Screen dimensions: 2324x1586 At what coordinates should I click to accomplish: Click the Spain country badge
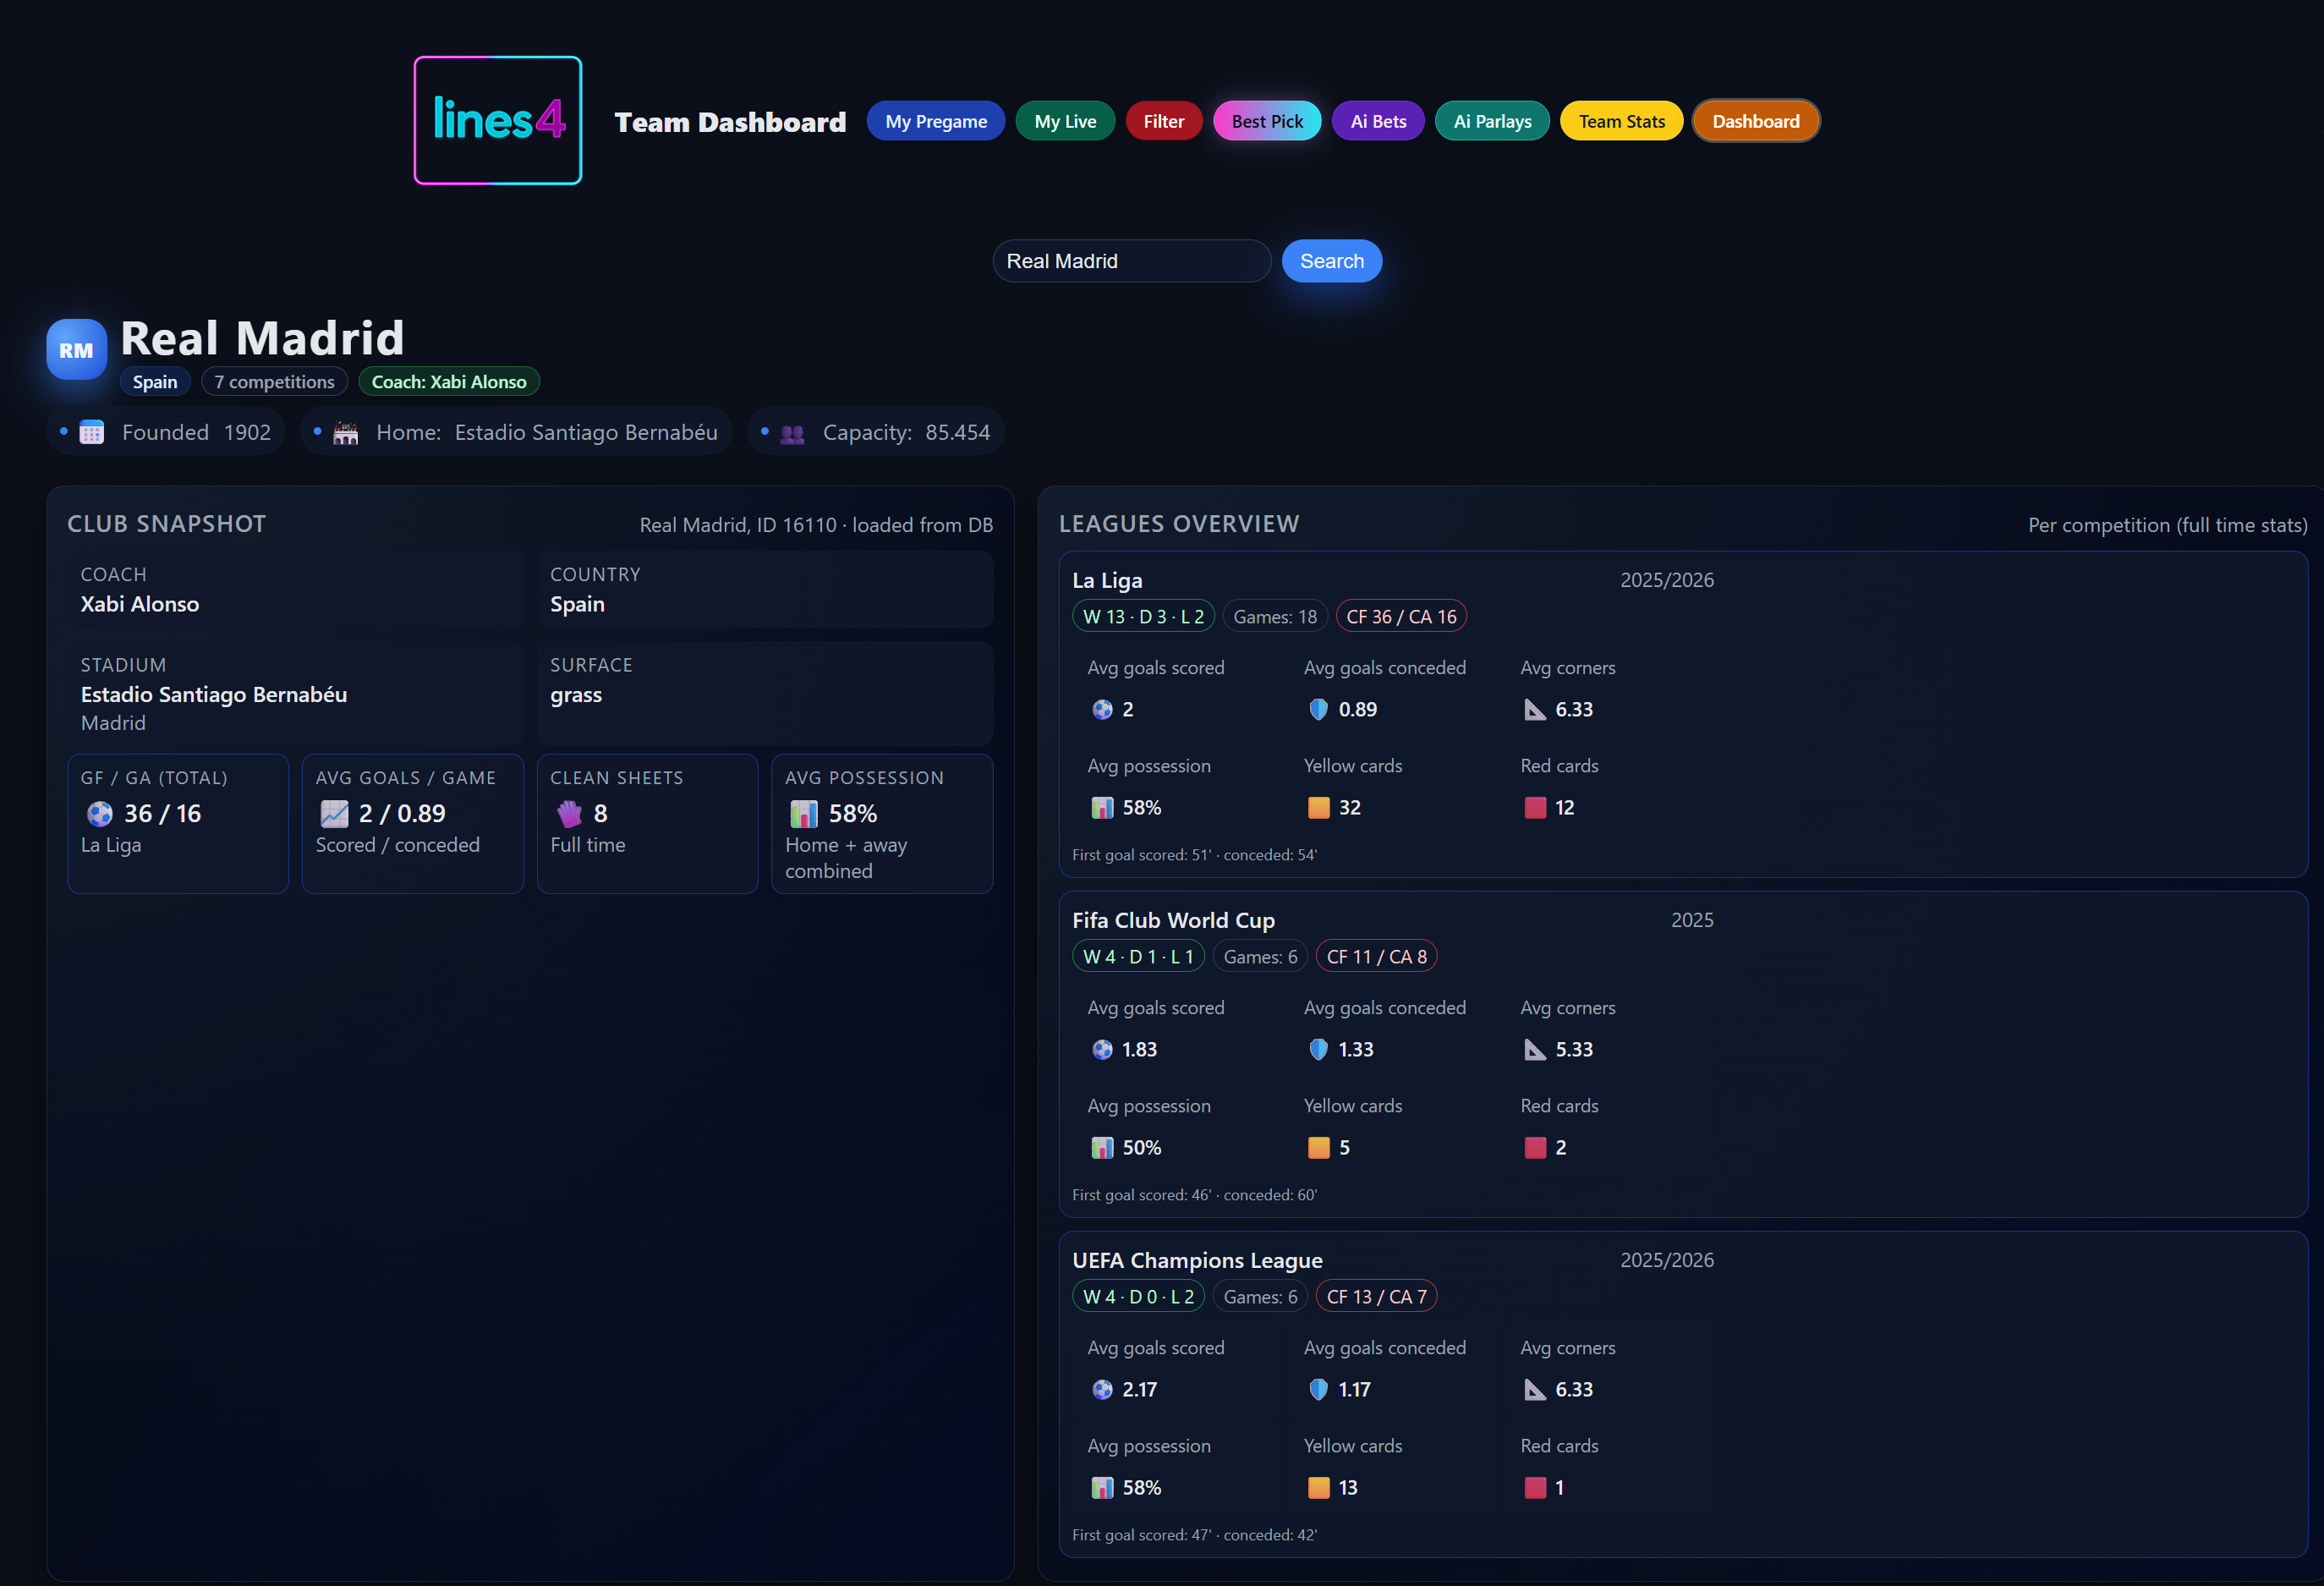(155, 382)
